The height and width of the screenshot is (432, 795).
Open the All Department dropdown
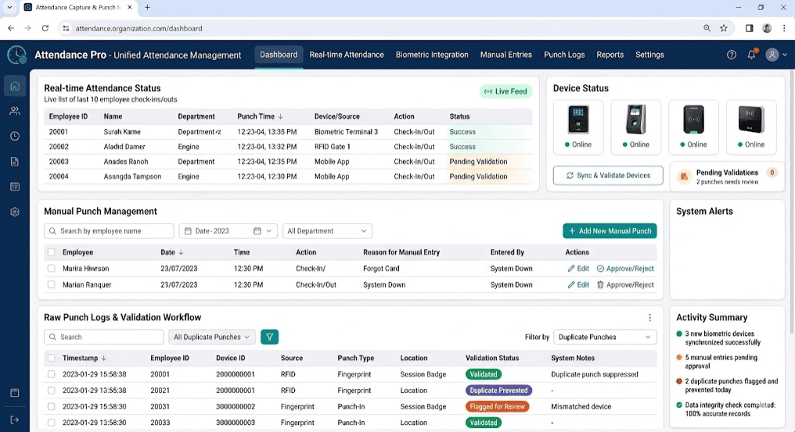pos(327,231)
